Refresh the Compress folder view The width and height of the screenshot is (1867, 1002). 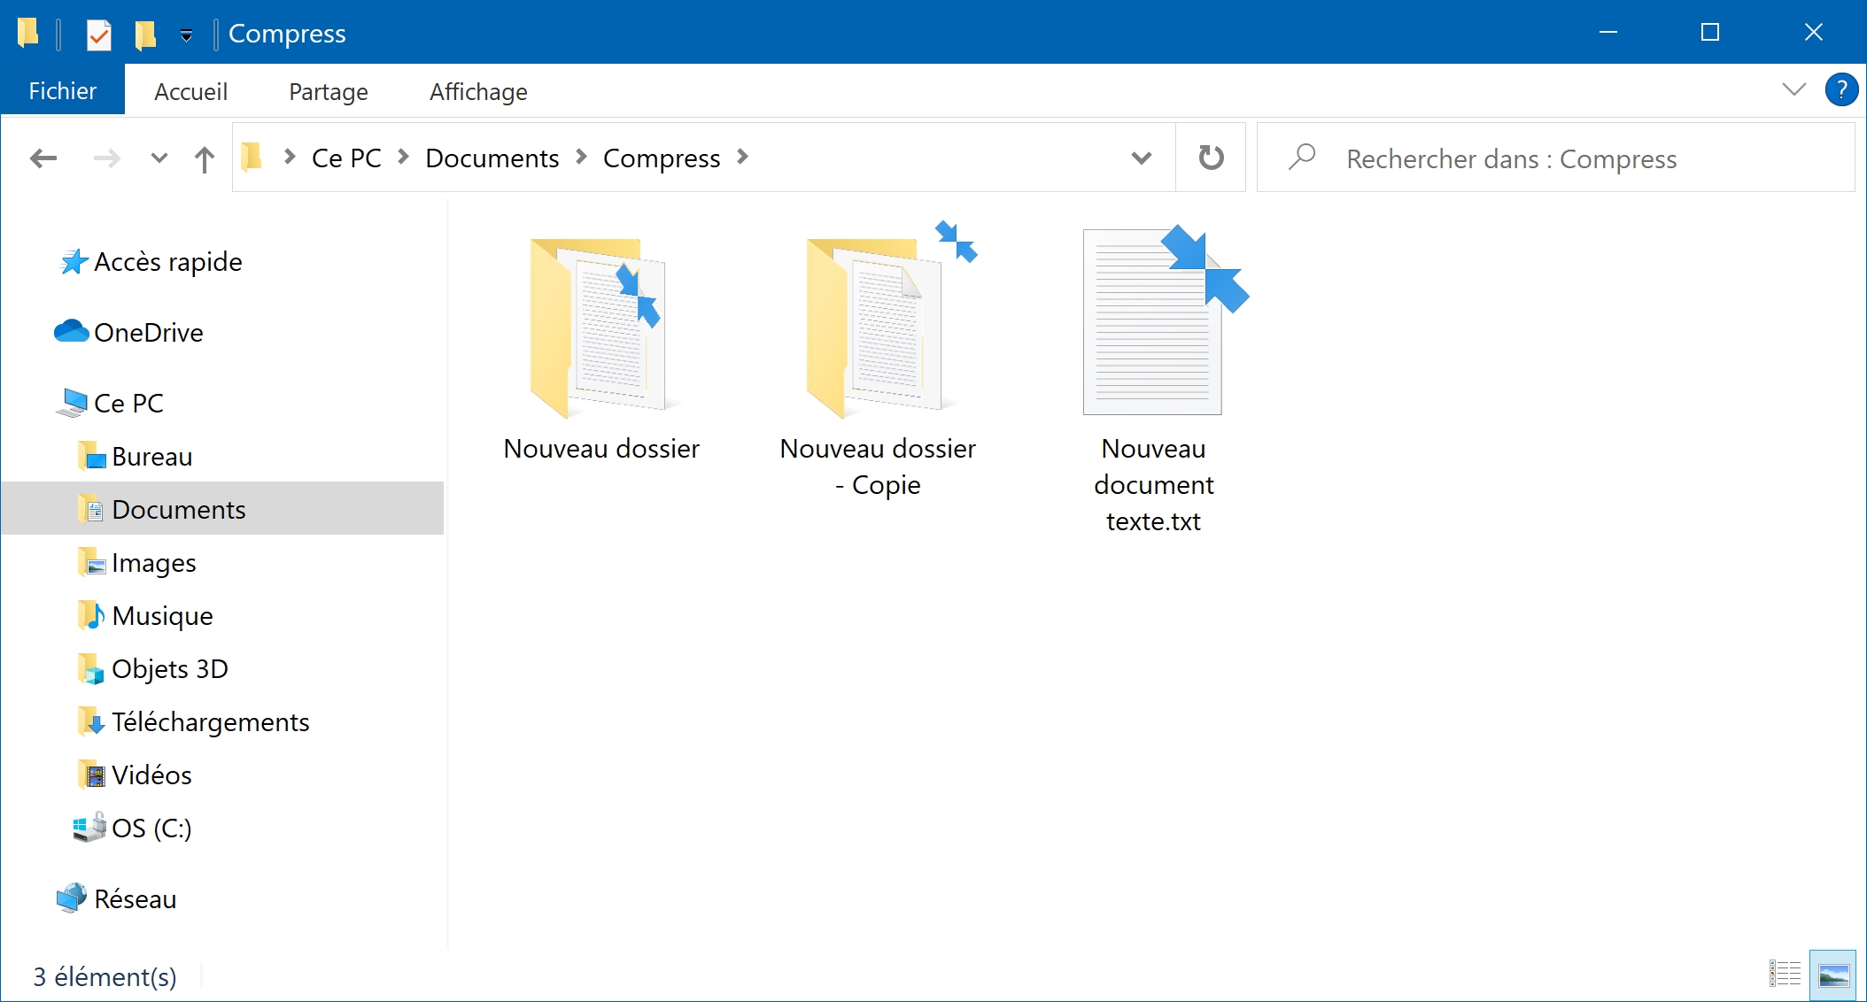pos(1211,158)
